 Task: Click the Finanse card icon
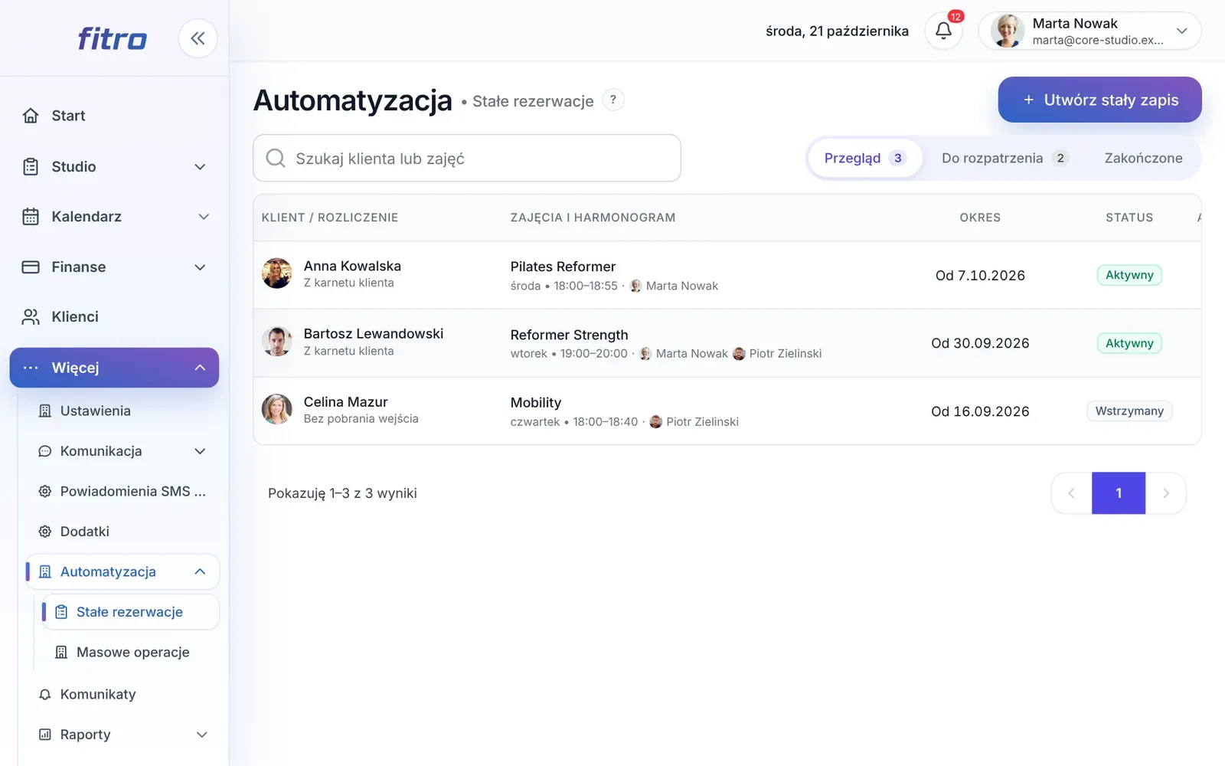31,267
